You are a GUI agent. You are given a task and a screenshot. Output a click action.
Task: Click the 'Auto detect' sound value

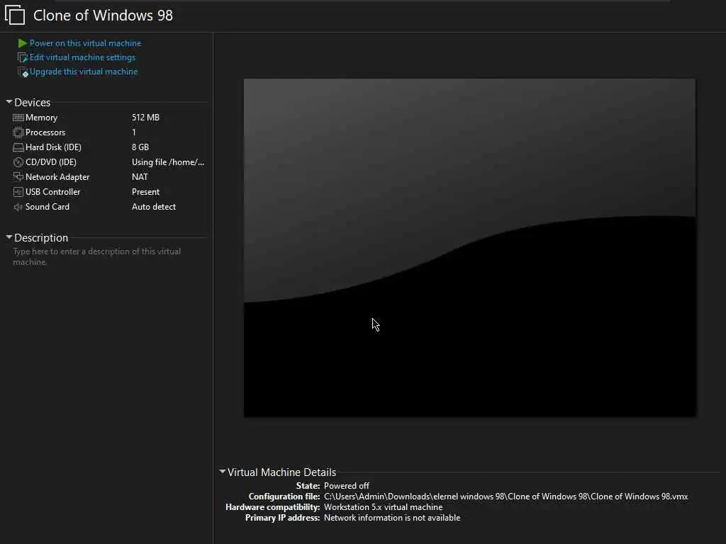[x=154, y=207]
